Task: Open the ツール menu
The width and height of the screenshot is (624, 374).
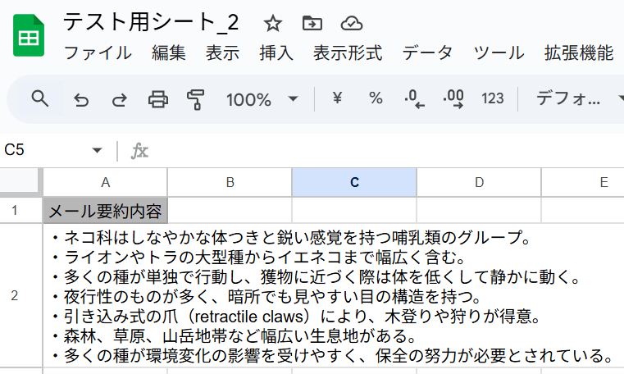Action: coord(499,53)
